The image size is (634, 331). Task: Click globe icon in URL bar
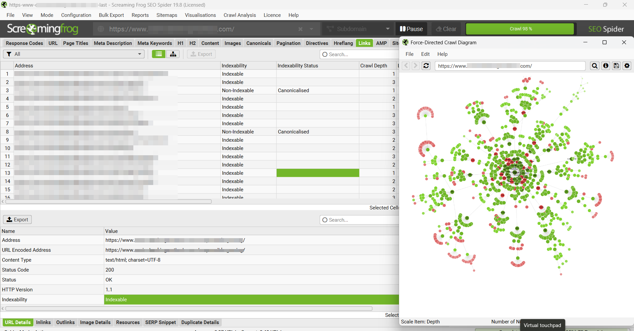click(x=101, y=29)
